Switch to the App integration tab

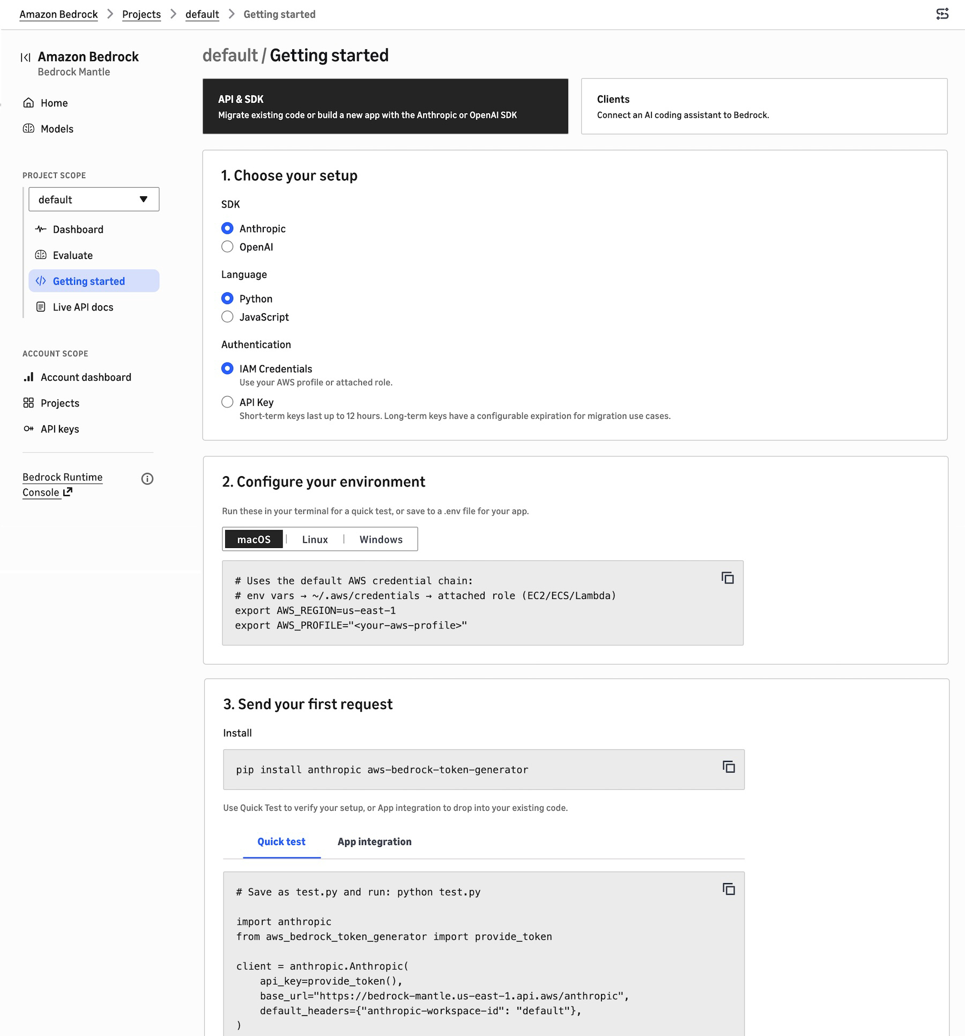(375, 842)
